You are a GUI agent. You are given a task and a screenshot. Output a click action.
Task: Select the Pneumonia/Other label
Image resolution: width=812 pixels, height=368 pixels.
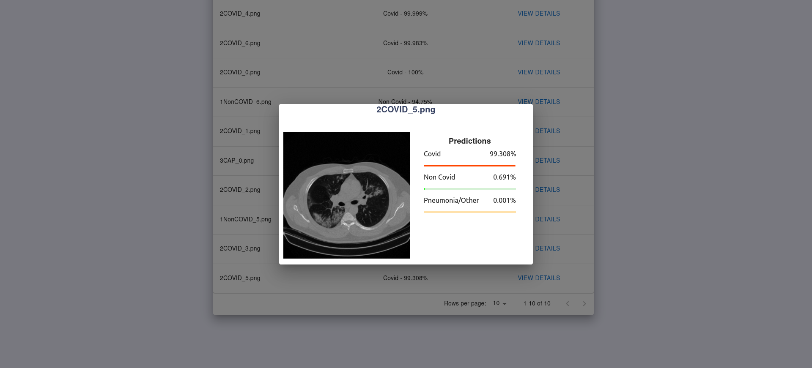click(451, 201)
